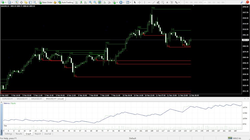Viewport: 250px width, 140px height.
Task: Expand the Periods clock dropdown arrow
Action: point(124,2)
